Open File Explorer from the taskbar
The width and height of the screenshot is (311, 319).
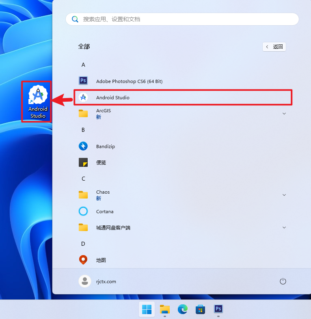click(165, 309)
